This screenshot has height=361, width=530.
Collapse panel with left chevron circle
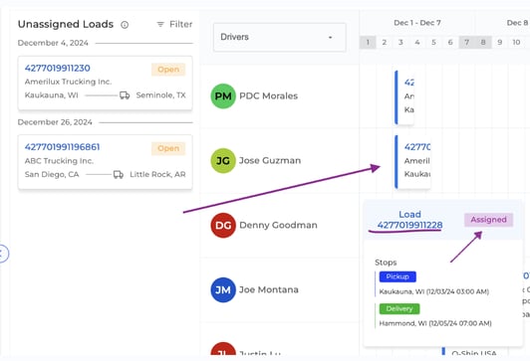pos(2,254)
